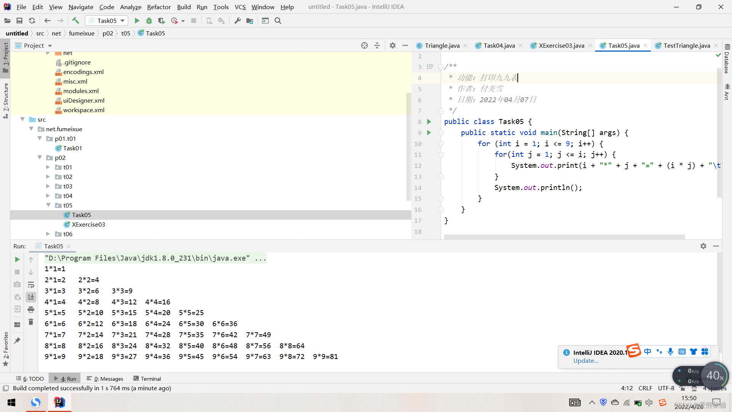This screenshot has height=412, width=732.
Task: Click print icon in Run panel
Action: click(x=31, y=309)
